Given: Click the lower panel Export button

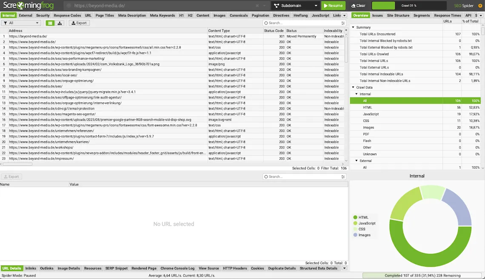Looking at the screenshot, I should click(x=11, y=177).
